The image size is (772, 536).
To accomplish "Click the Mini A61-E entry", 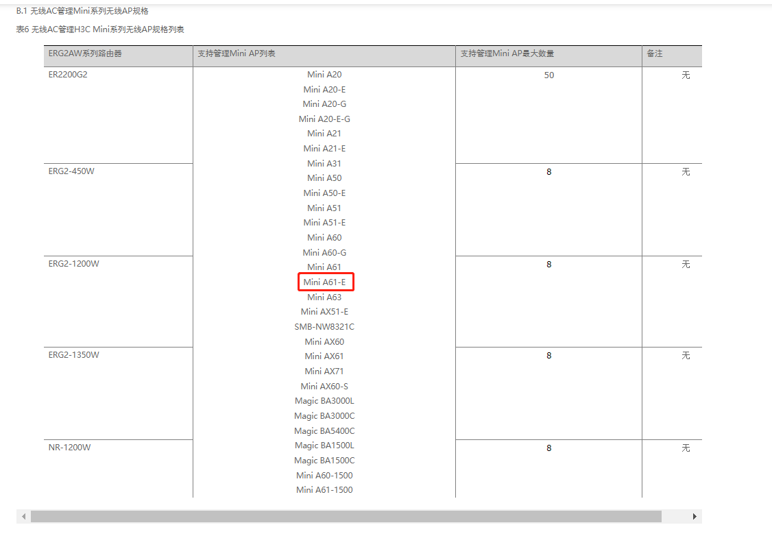I will (324, 282).
